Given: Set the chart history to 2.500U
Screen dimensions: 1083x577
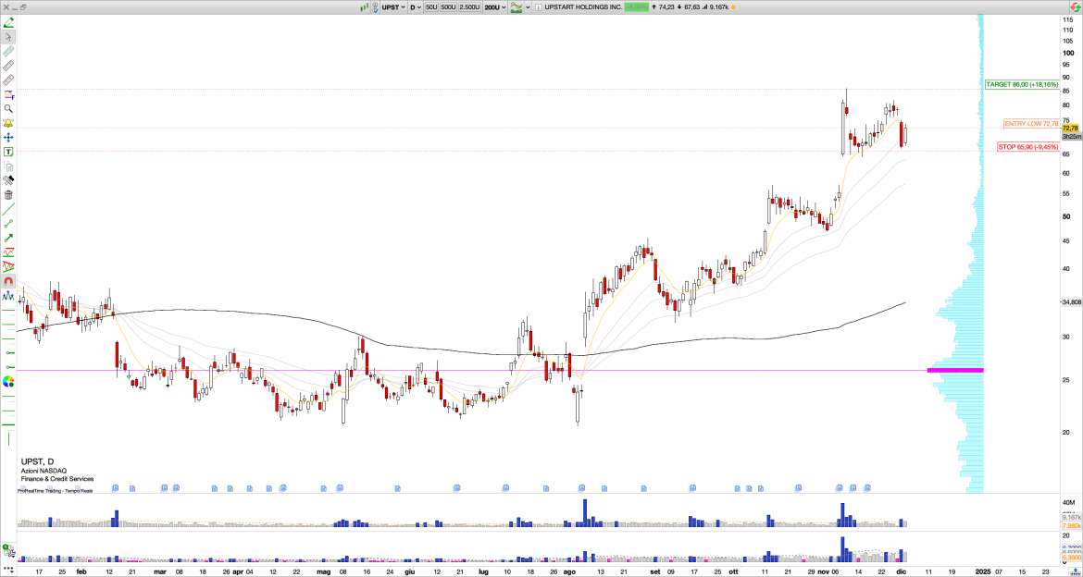Looking at the screenshot, I should click(469, 7).
